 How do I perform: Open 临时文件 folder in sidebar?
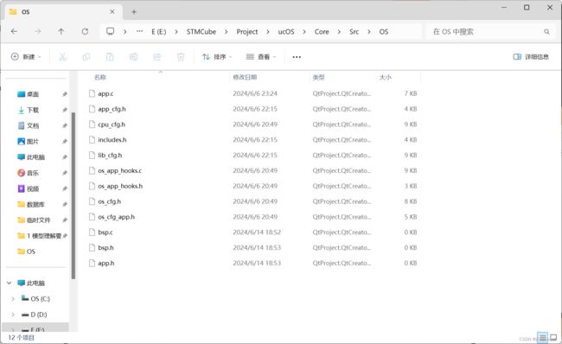(38, 220)
